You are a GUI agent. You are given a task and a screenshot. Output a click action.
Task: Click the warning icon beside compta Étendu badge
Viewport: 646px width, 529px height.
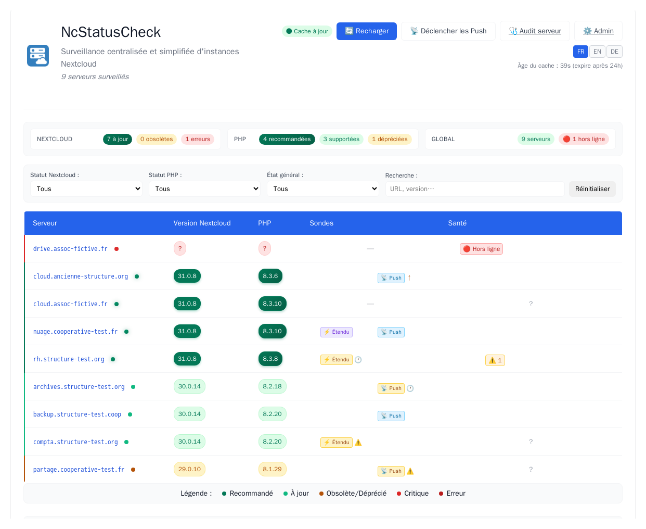tap(358, 443)
